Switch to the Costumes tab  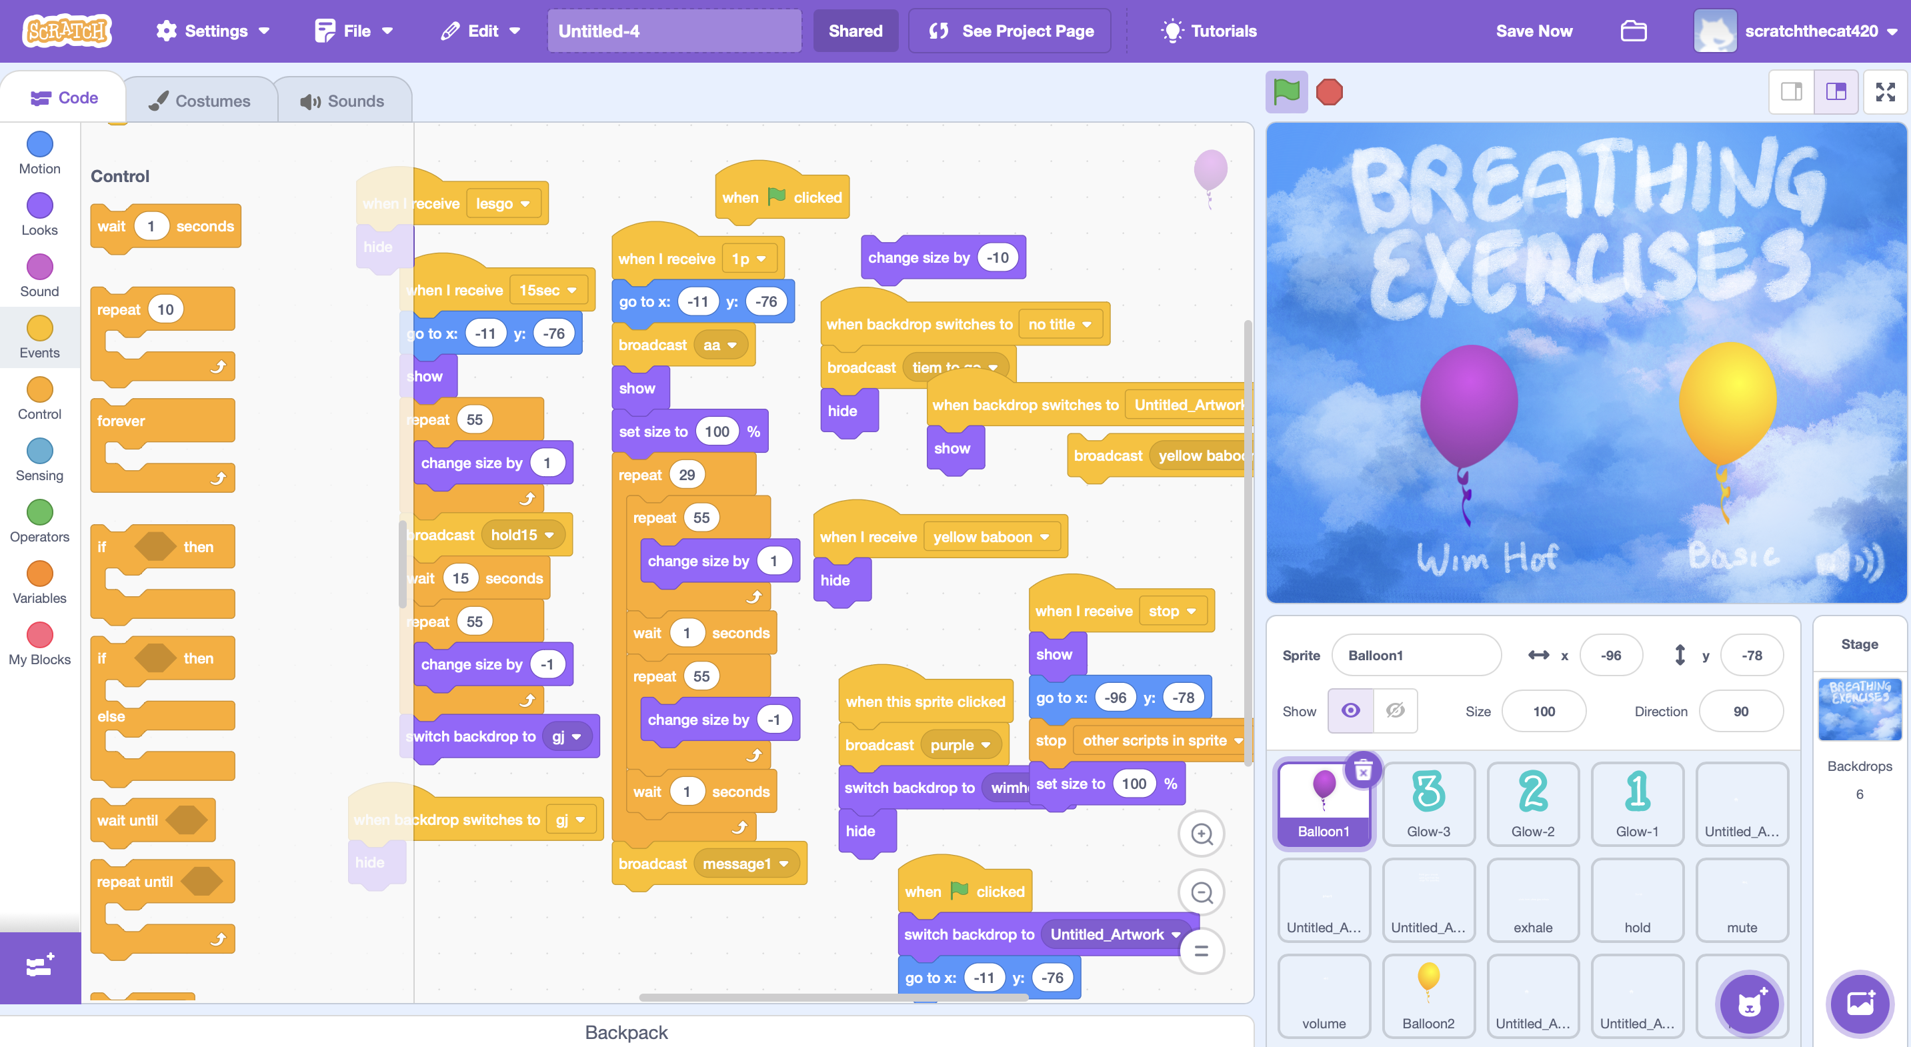point(200,101)
